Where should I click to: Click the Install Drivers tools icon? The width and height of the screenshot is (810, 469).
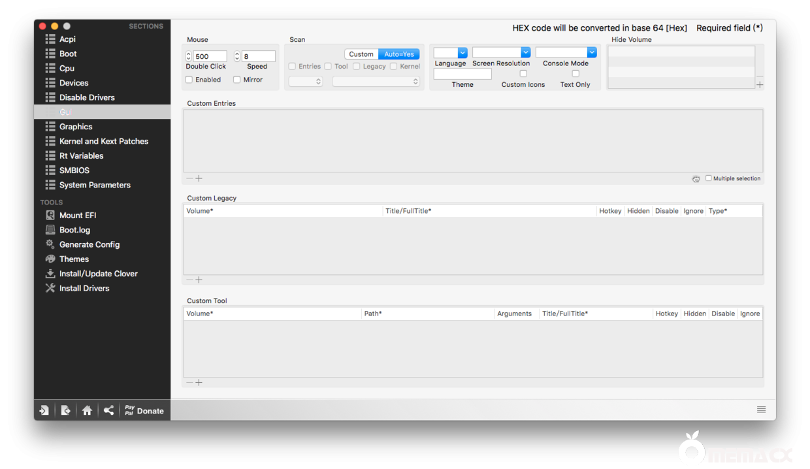pos(50,288)
